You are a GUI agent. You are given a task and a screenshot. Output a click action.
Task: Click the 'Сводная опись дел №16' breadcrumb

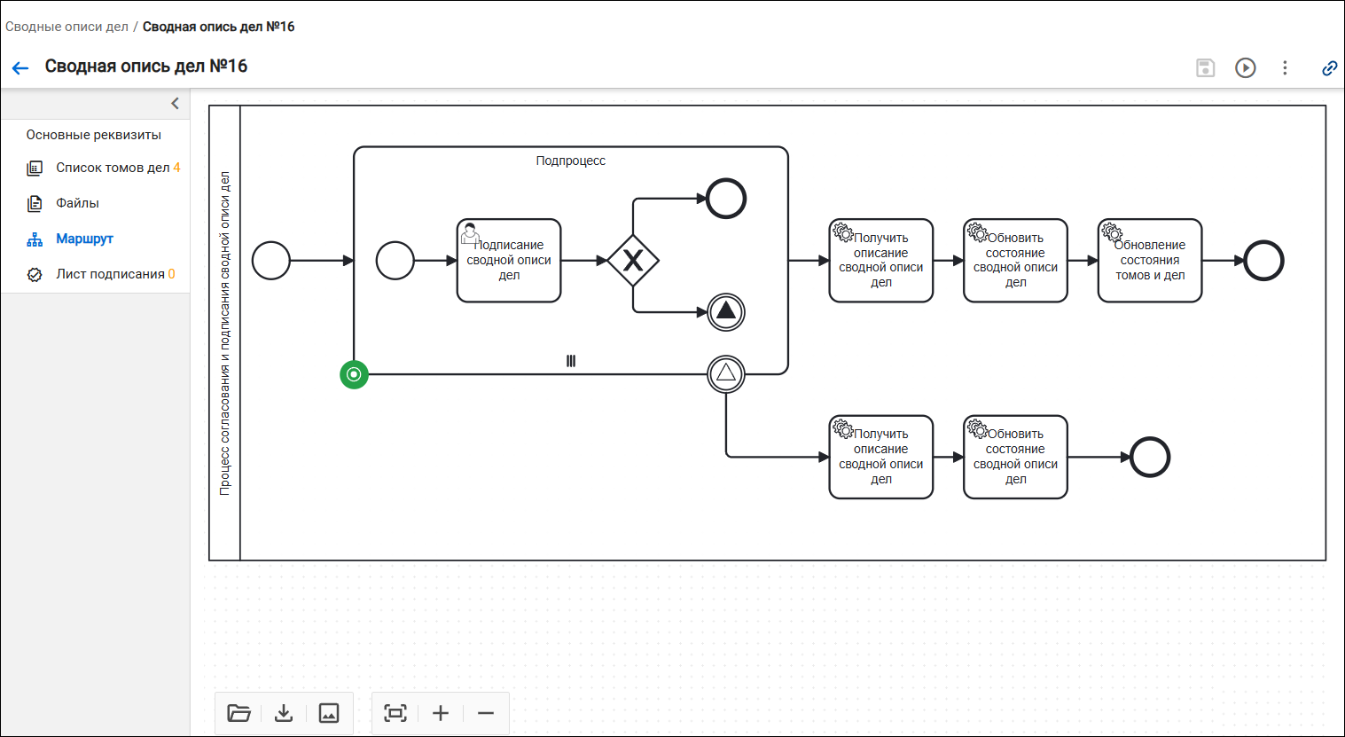pos(219,27)
